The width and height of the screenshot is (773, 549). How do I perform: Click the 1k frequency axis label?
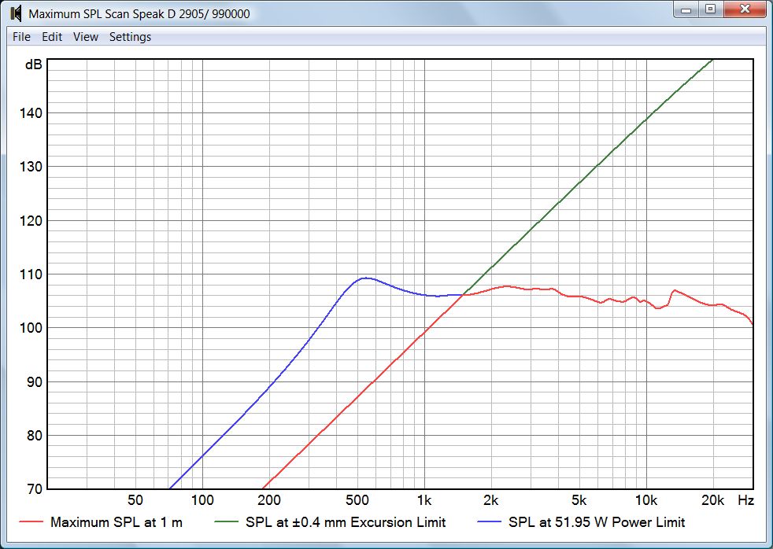click(424, 500)
